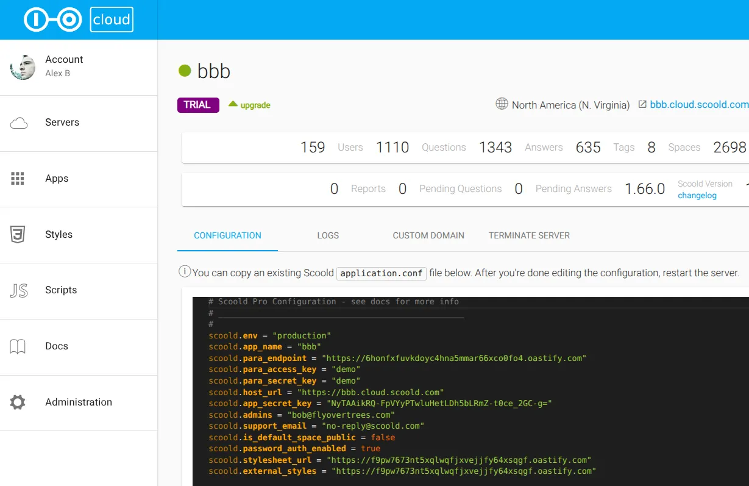Click the purple TRIAL badge
This screenshot has height=486, width=749.
198,105
